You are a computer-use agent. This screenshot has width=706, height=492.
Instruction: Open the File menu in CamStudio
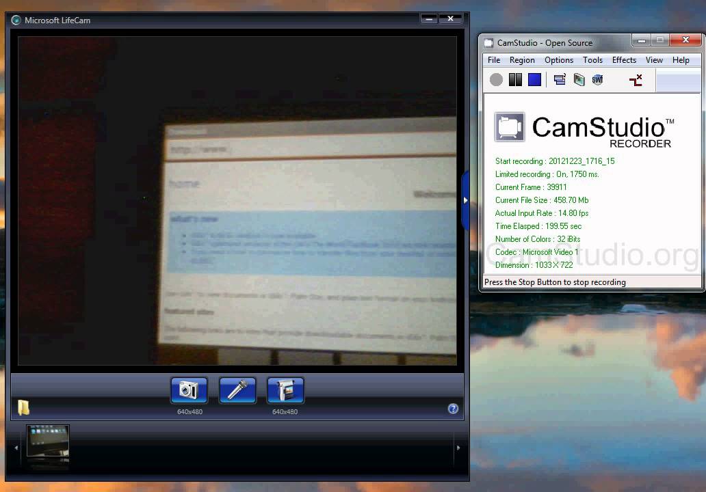pyautogui.click(x=493, y=60)
